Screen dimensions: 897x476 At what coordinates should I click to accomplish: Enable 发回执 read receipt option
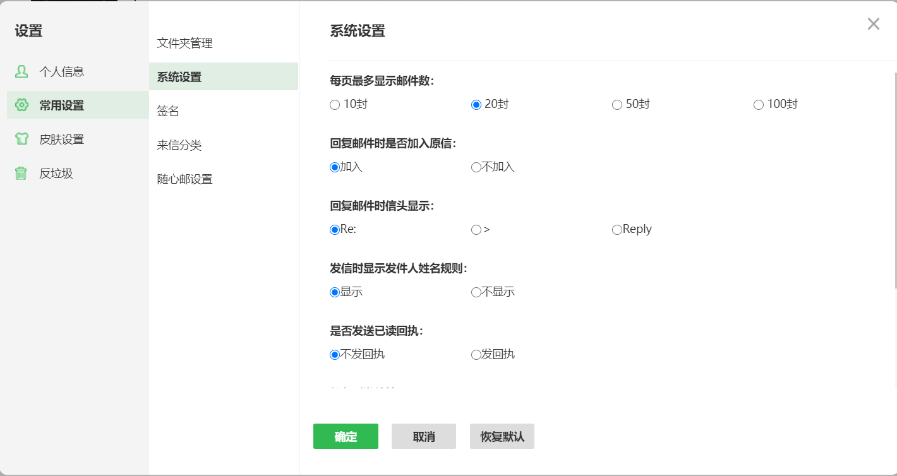[475, 354]
